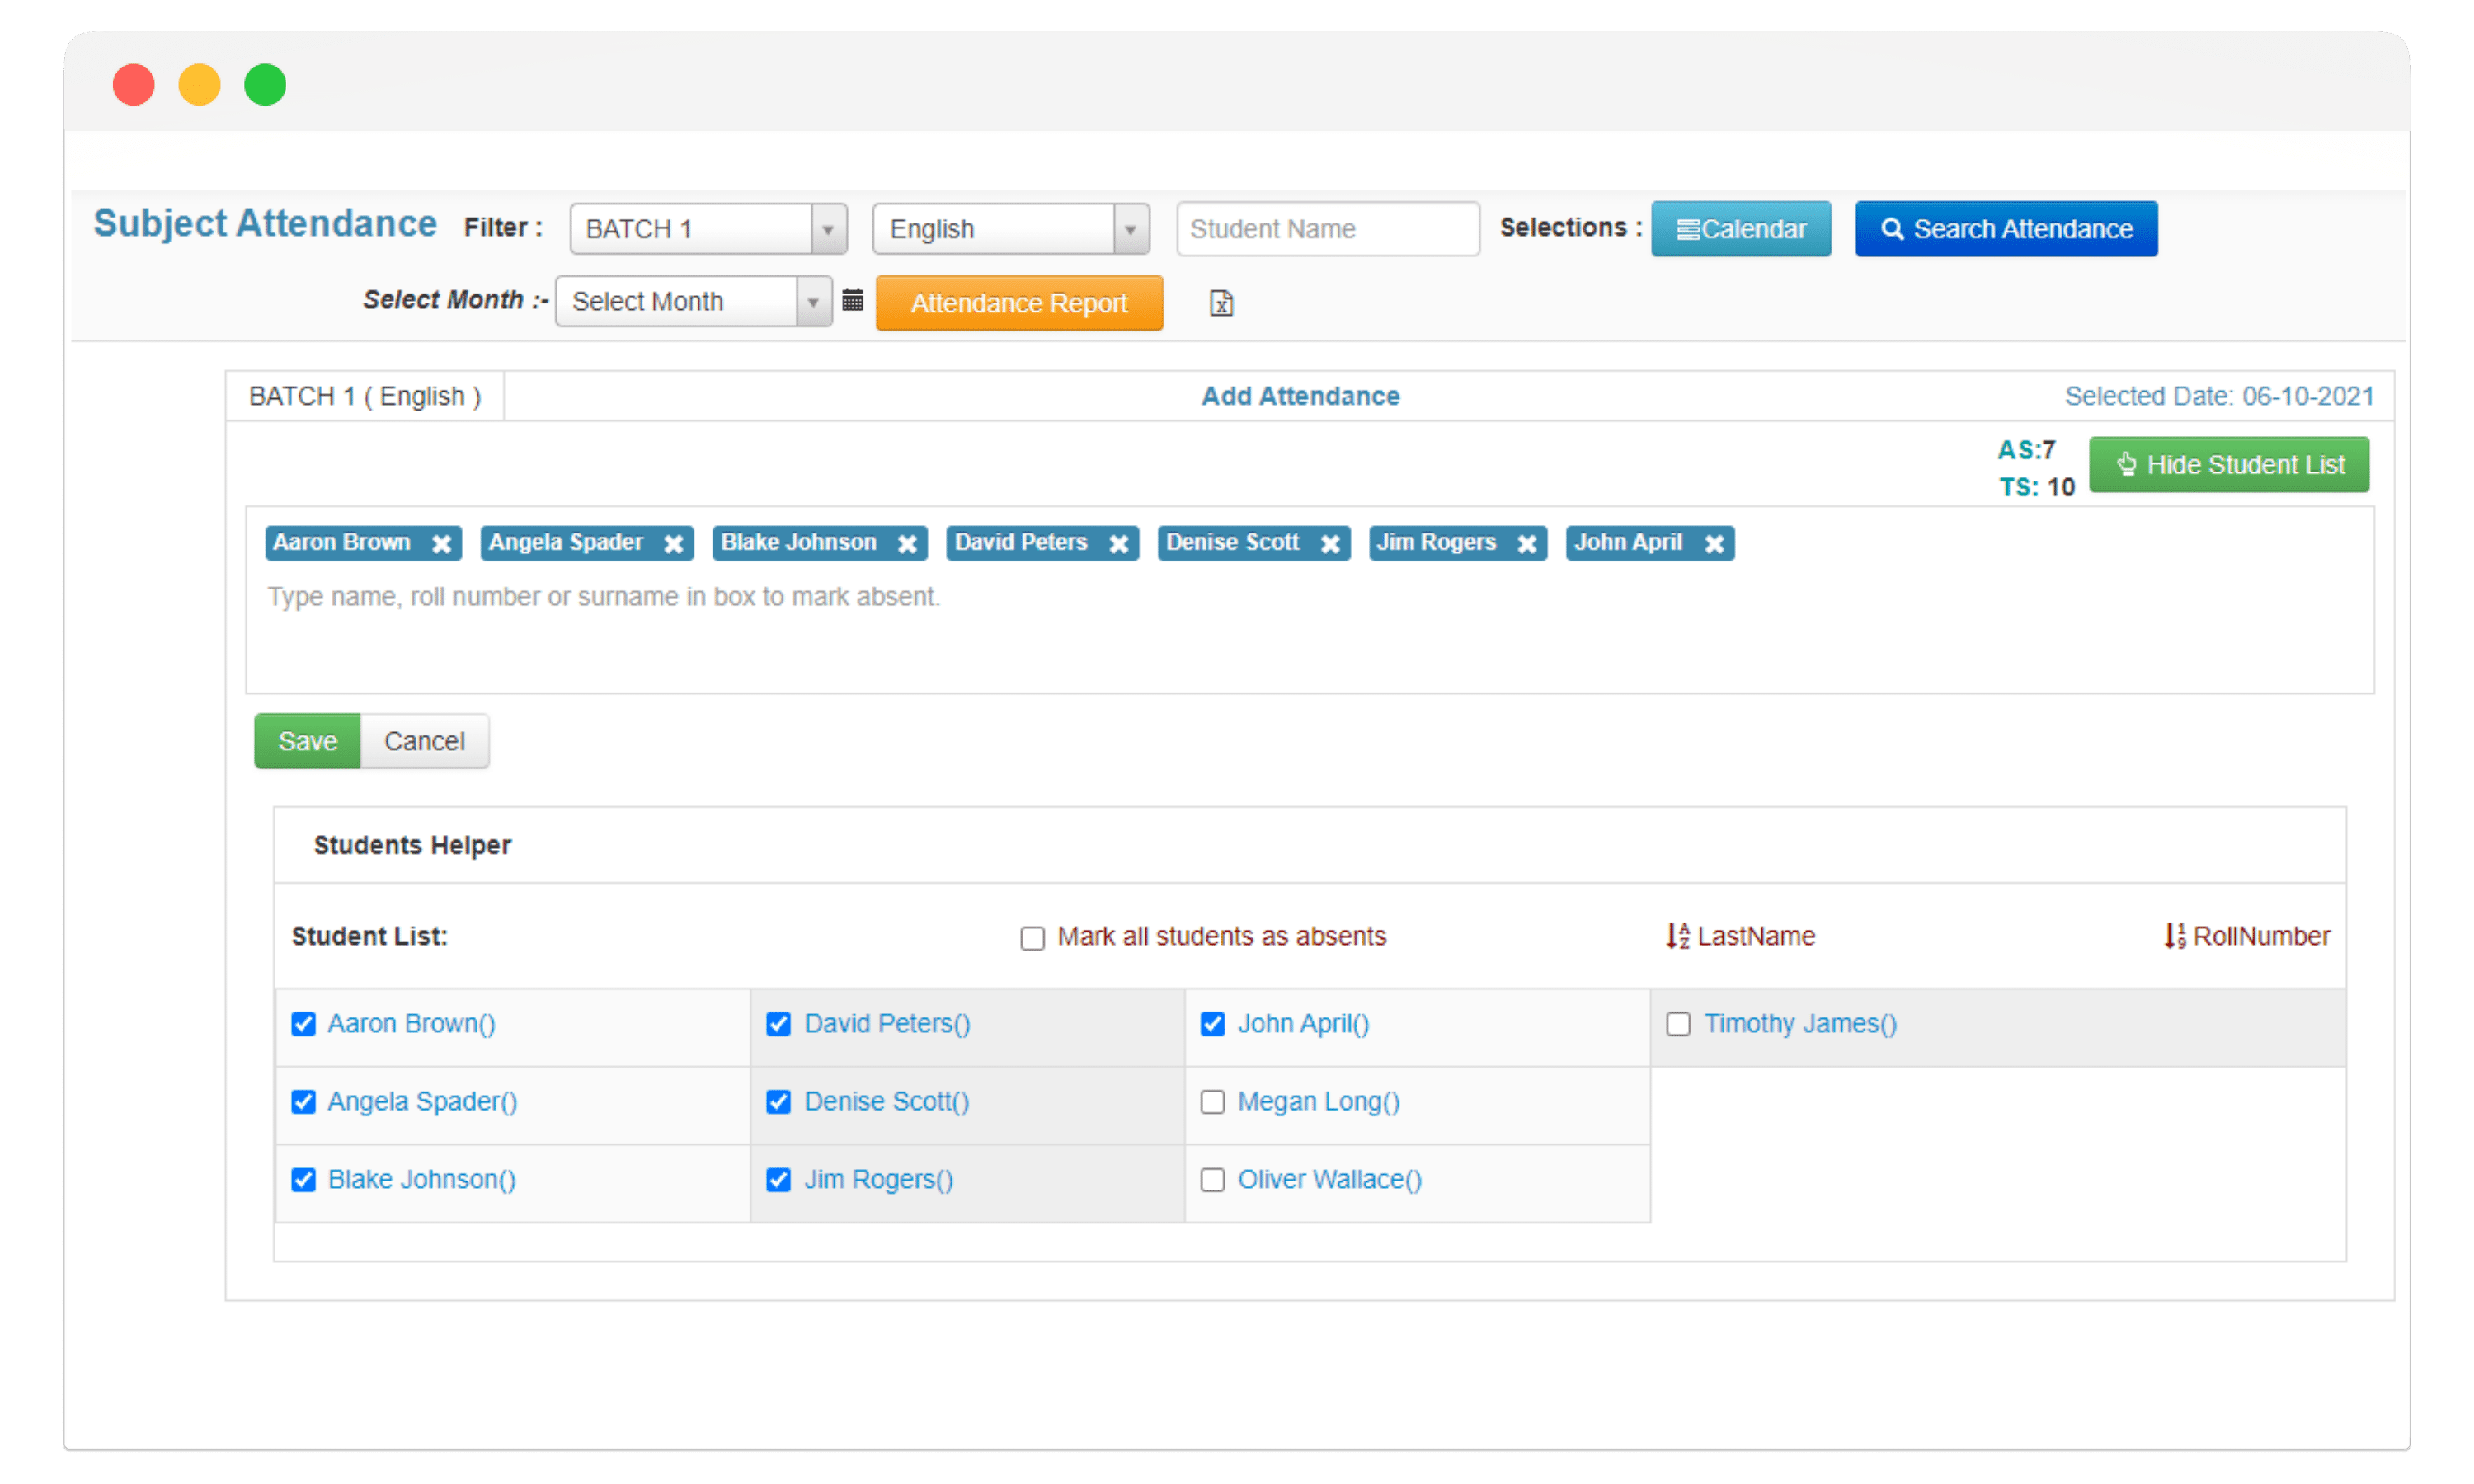Expand the BATCH 1 filter dropdown
Image resolution: width=2474 pixels, height=1484 pixels.
825,228
